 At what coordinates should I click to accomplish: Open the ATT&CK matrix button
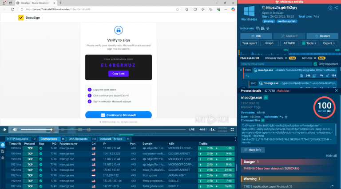(x=289, y=43)
